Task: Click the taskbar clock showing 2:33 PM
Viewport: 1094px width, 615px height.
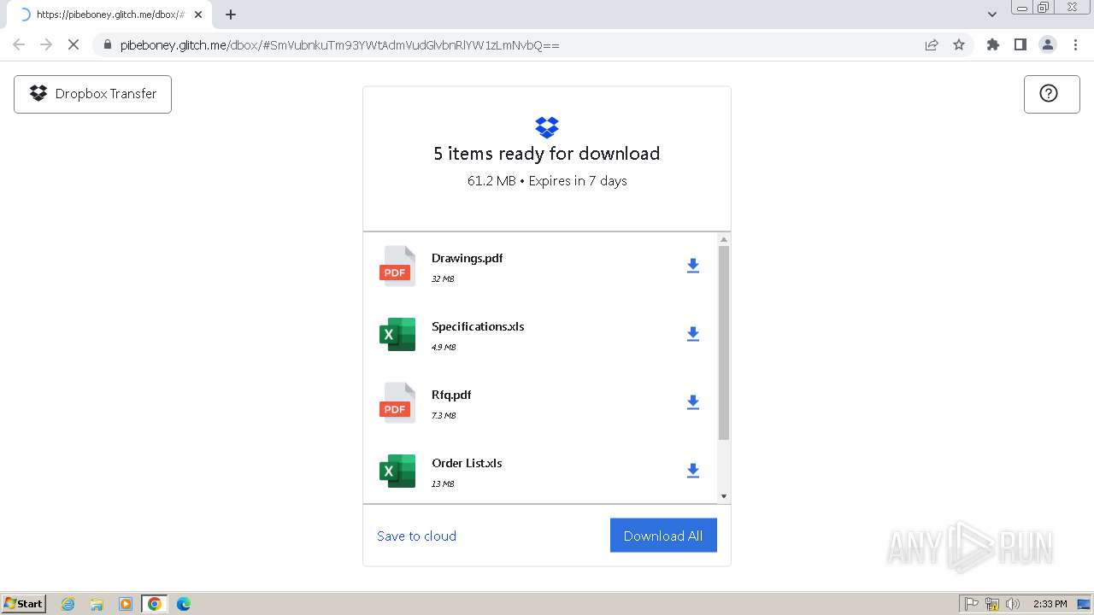Action: (1050, 604)
